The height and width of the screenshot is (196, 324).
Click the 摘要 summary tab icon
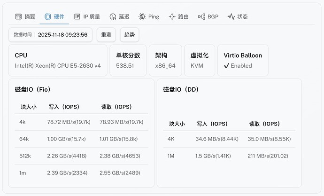[x=18, y=16]
